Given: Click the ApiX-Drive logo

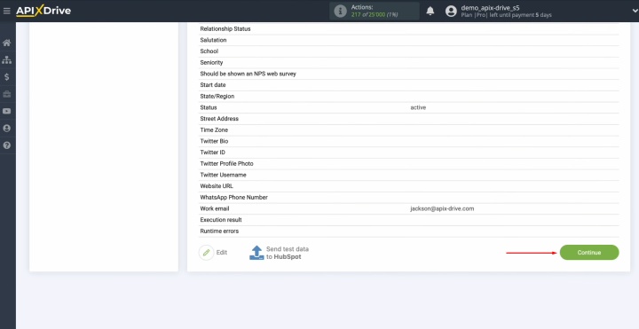Looking at the screenshot, I should 43,11.
